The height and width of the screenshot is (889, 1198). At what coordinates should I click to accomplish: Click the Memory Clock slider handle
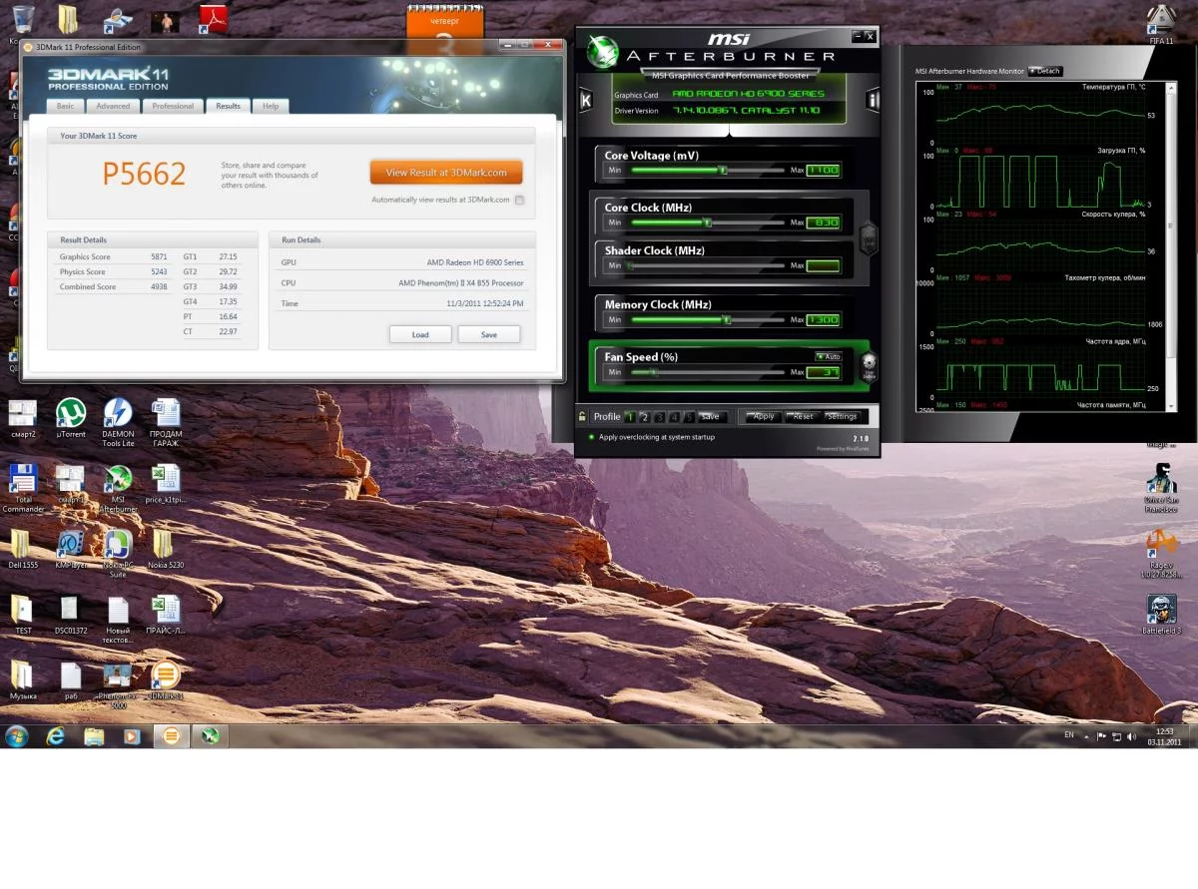(x=727, y=320)
